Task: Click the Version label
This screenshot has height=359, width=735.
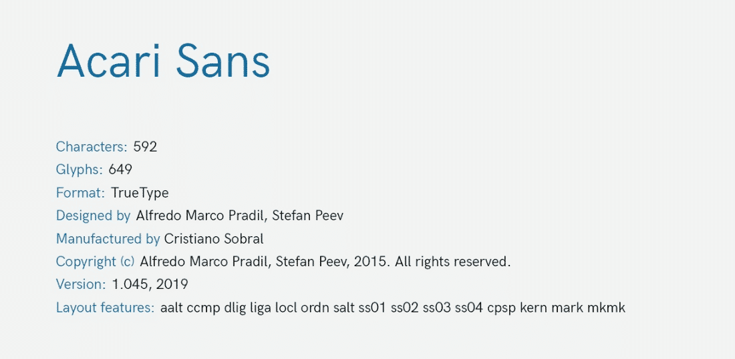Action: coord(81,284)
